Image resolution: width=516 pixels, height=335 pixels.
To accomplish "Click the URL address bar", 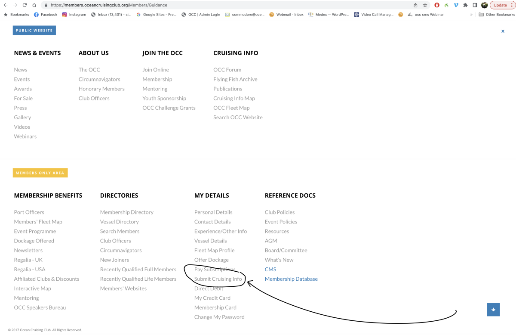I will tap(228, 5).
